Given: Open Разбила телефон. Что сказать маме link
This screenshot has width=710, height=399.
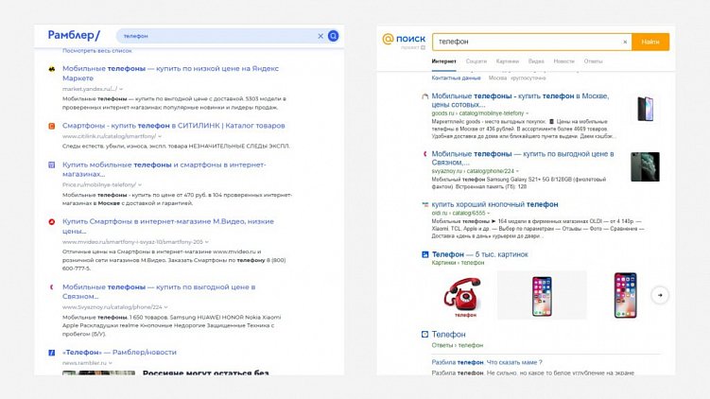Looking at the screenshot, I should tap(487, 362).
